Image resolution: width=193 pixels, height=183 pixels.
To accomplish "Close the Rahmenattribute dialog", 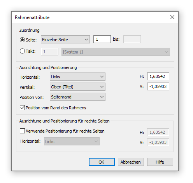I will [172, 17].
